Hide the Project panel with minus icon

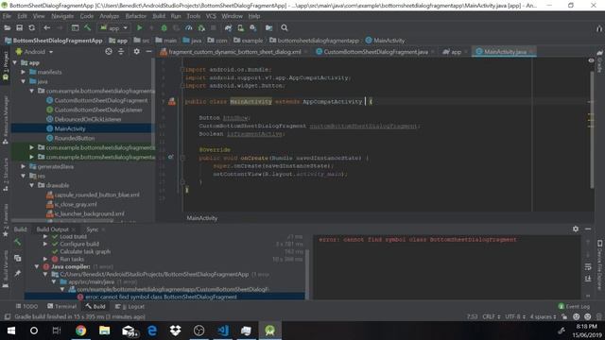(149, 51)
